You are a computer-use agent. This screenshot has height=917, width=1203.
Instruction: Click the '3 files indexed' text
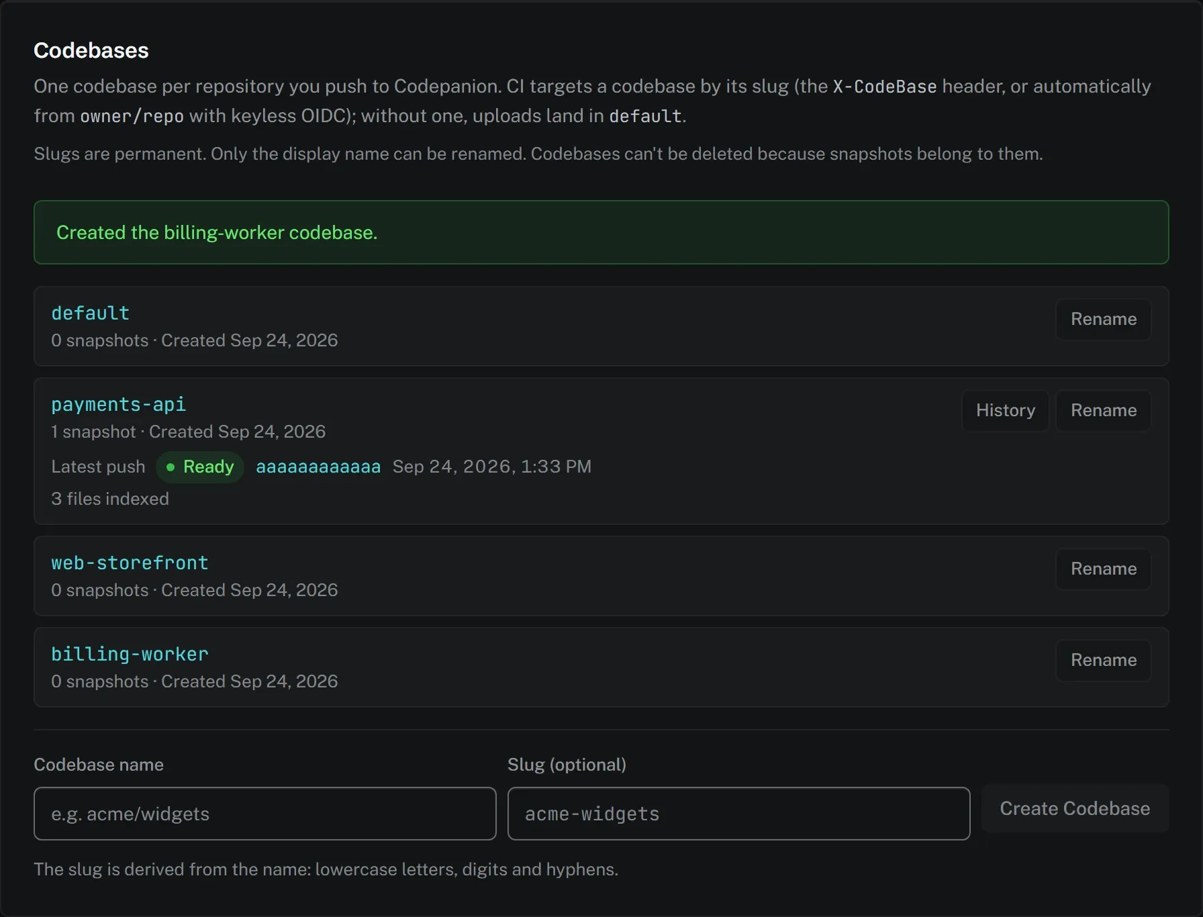[110, 499]
